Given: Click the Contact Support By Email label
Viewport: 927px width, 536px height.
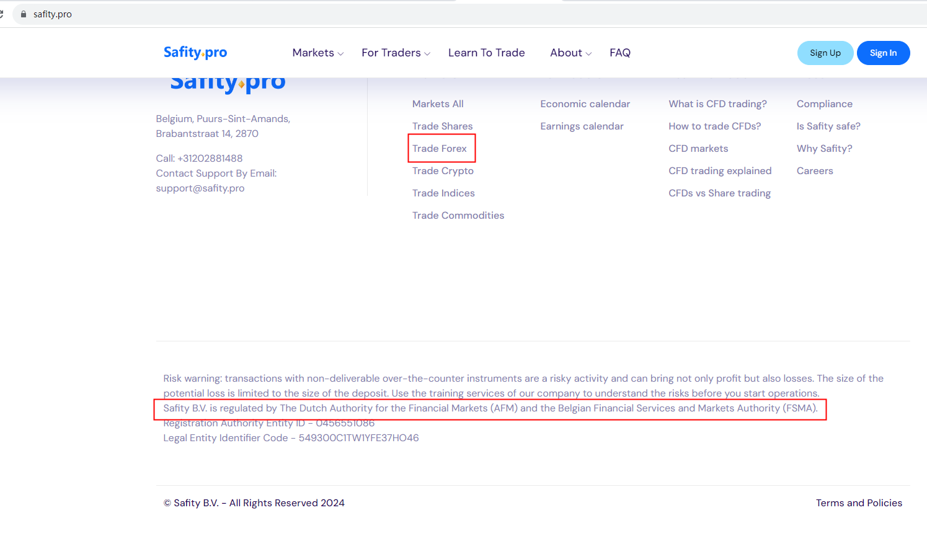Looking at the screenshot, I should (216, 174).
